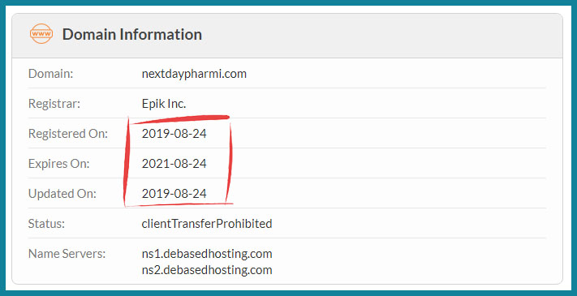Click the orange www globe icon
This screenshot has height=296, width=577.
(x=41, y=34)
